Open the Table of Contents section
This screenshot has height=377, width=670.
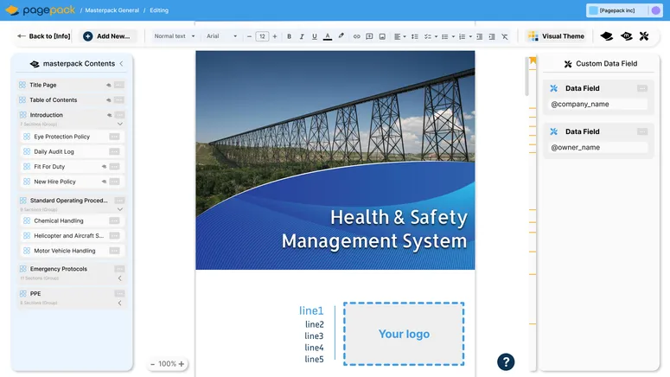coord(53,100)
